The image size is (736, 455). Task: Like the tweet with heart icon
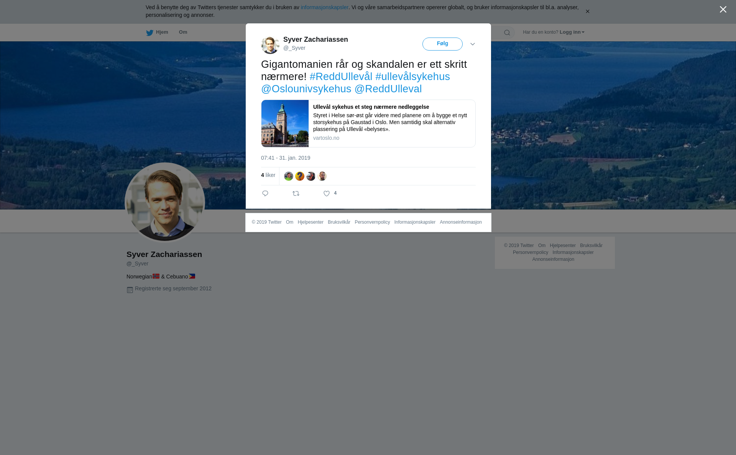[327, 194]
